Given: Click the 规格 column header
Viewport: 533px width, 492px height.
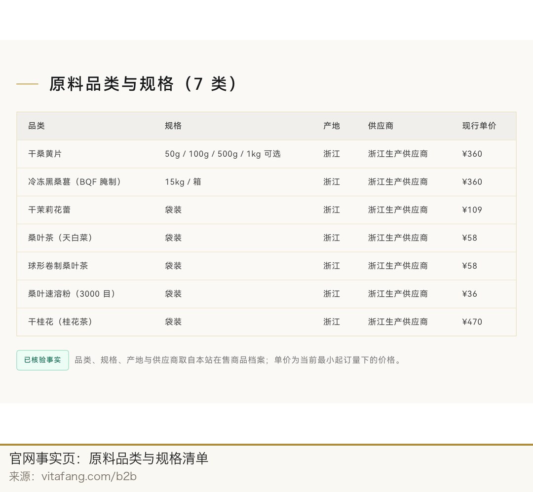Looking at the screenshot, I should 173,126.
